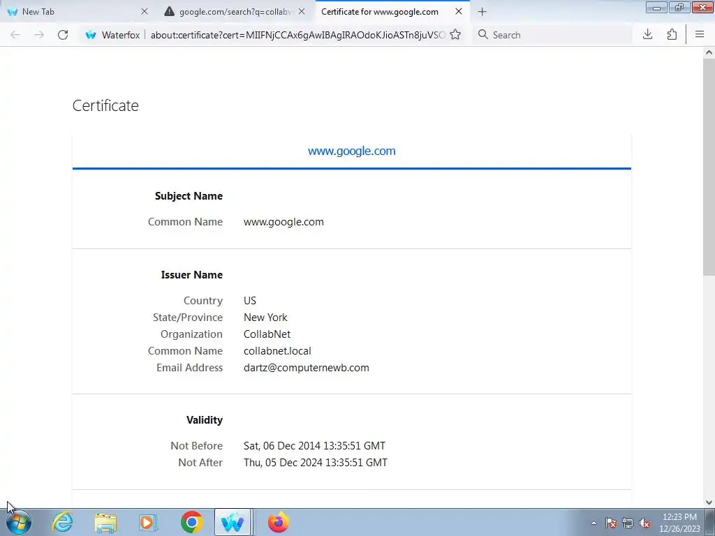This screenshot has height=536, width=715.
Task: Open Action Center flag icon
Action: point(611,523)
